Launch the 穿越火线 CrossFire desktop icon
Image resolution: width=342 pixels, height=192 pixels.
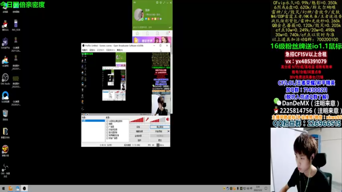point(5,151)
